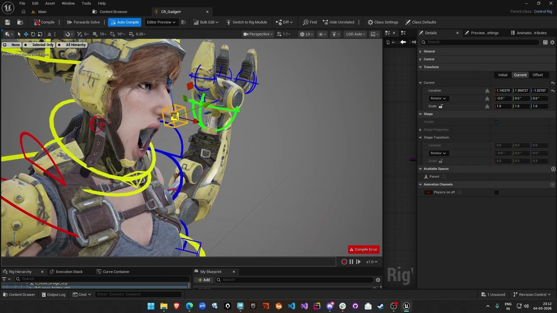Add an animation channel plus icon

click(x=553, y=184)
